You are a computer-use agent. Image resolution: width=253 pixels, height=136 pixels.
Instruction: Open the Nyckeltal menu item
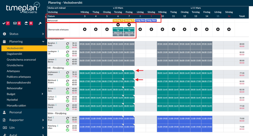click(x=12, y=100)
